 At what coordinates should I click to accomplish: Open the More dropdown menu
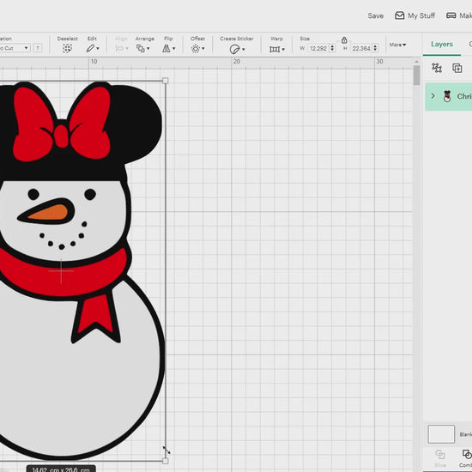[397, 45]
